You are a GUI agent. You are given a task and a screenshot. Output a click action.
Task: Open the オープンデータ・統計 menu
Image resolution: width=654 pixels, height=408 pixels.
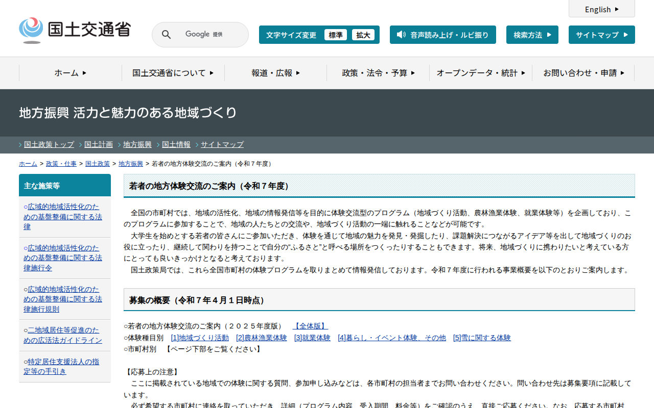pos(480,73)
